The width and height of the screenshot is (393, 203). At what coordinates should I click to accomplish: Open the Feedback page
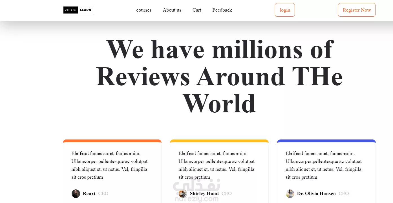(x=222, y=10)
